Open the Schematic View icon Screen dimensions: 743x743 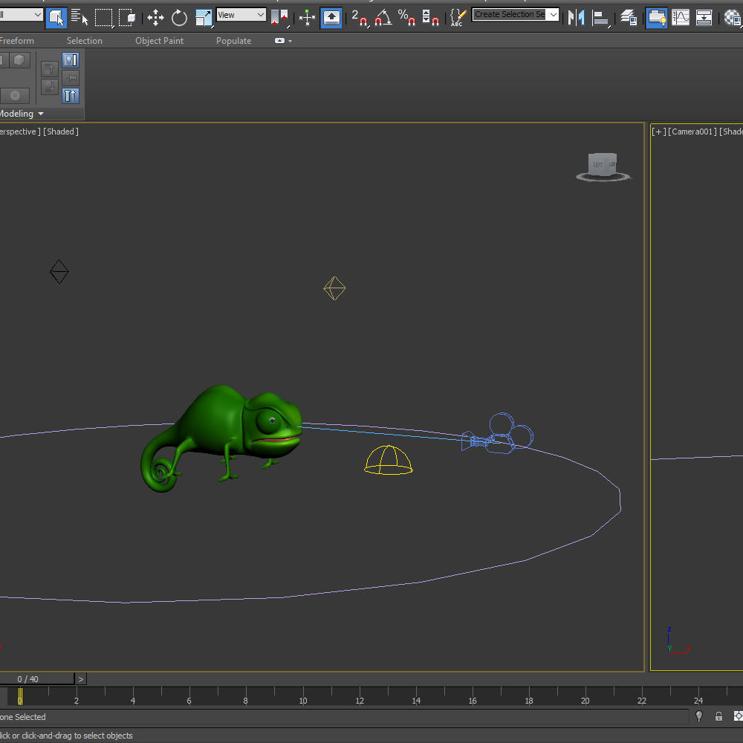[x=704, y=18]
